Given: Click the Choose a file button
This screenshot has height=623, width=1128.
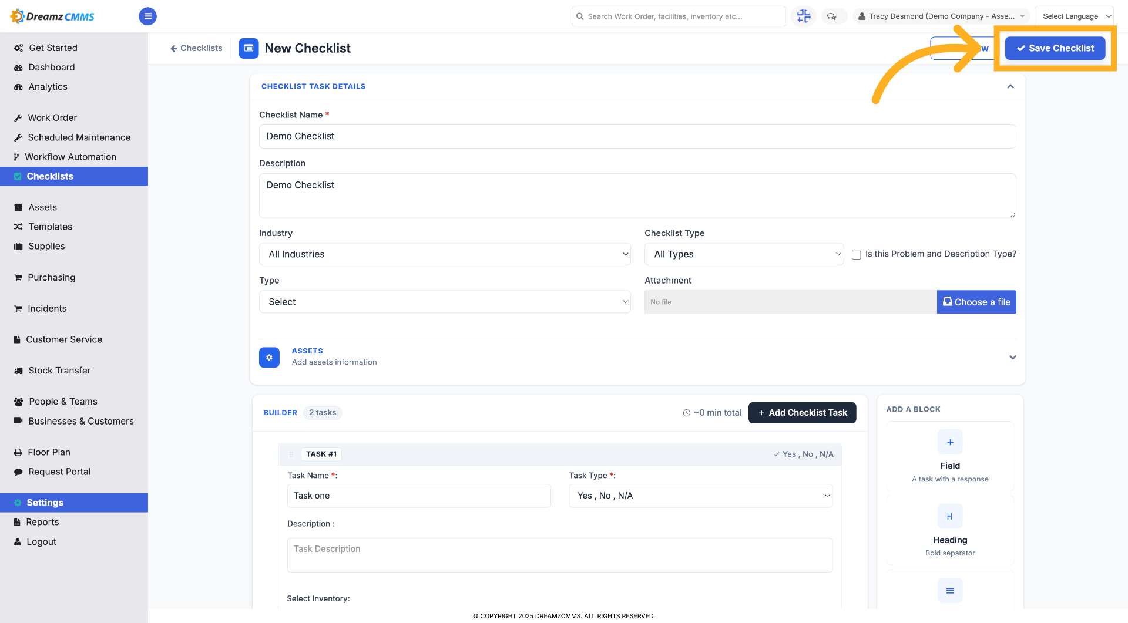Looking at the screenshot, I should (976, 302).
